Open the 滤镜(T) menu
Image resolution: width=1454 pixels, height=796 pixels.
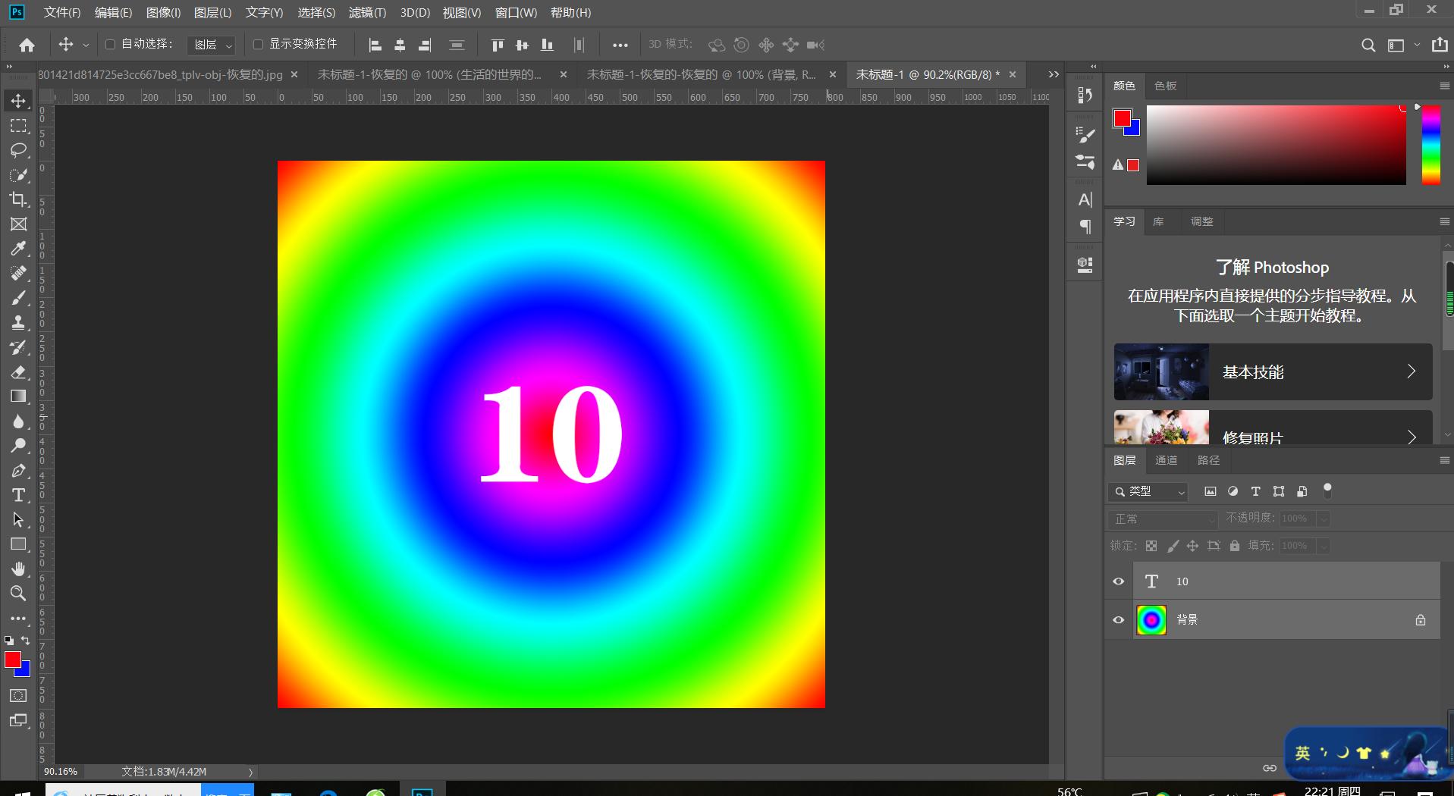click(367, 13)
